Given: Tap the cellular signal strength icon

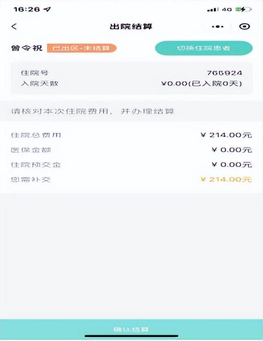Looking at the screenshot, I should pyautogui.click(x=213, y=9).
